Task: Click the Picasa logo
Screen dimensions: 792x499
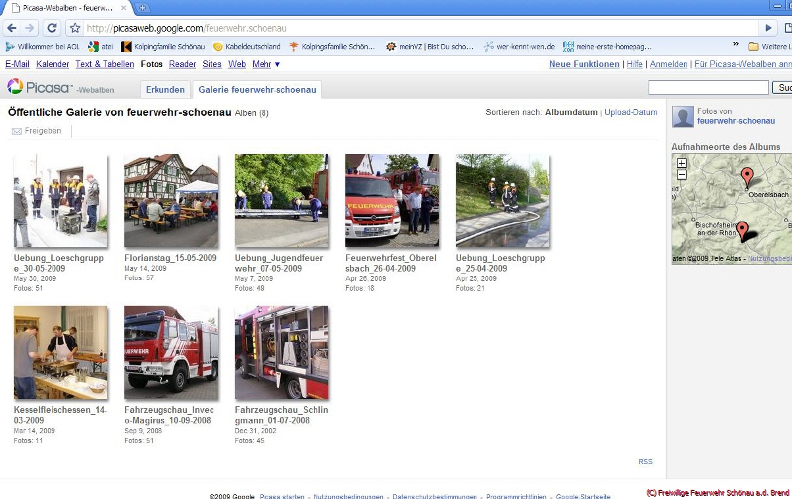Action: tap(39, 87)
